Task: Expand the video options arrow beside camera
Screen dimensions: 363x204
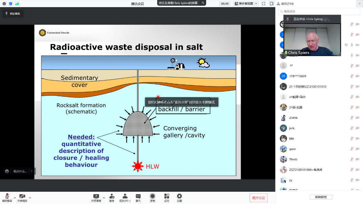Action: pyautogui.click(x=30, y=198)
